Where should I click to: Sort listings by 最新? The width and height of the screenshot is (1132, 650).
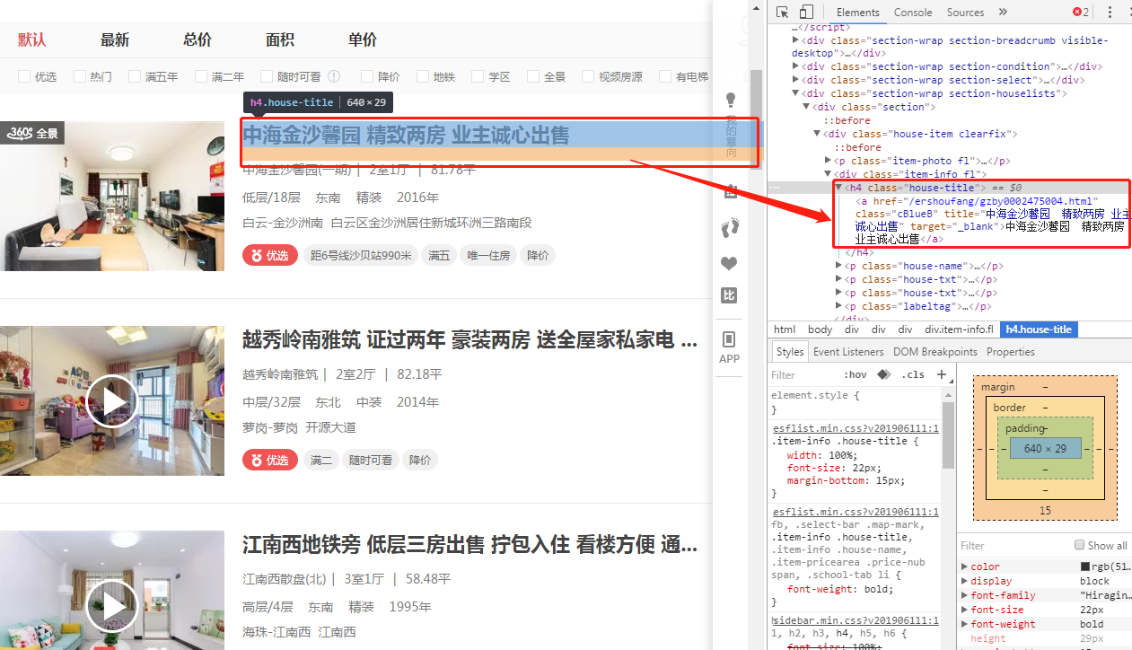[x=115, y=40]
